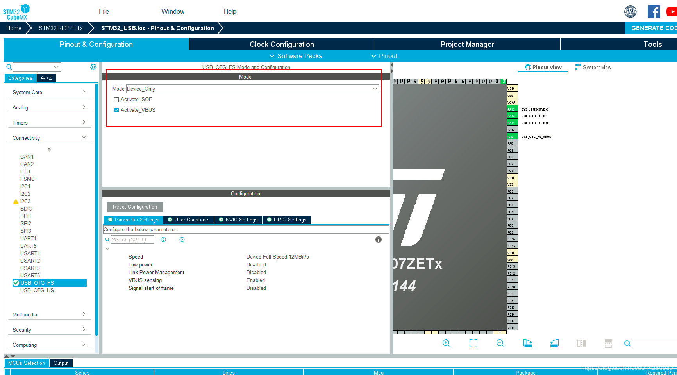Viewport: 677px width, 375px height.
Task: Click the parameter search field
Action: [x=132, y=239]
